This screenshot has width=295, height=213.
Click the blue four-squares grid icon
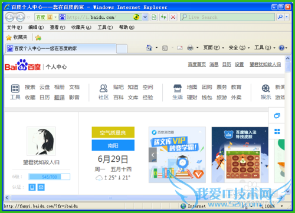[277, 132]
